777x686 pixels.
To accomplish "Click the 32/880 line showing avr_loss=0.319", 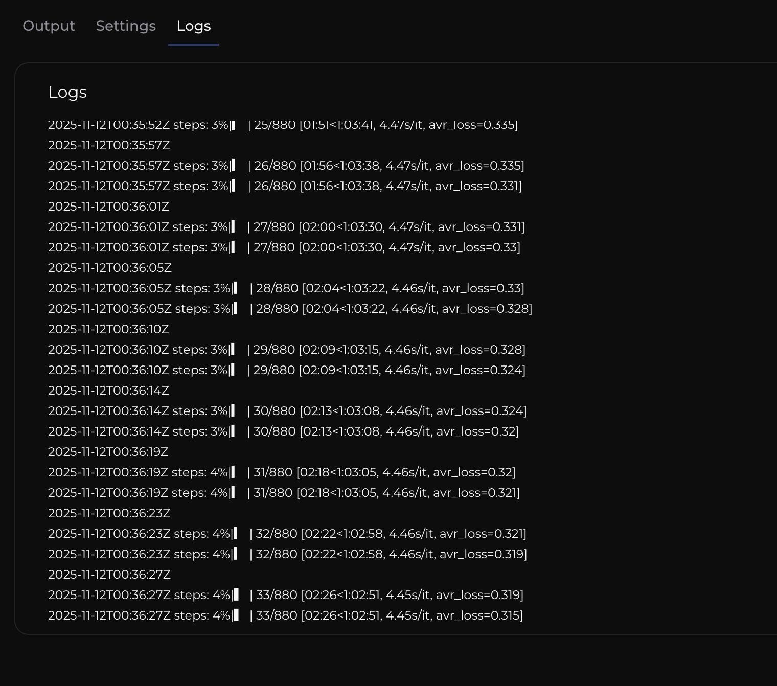I will pyautogui.click(x=287, y=554).
